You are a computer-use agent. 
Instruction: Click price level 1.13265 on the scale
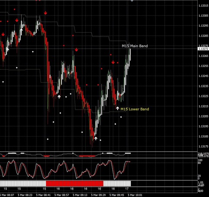203,56
